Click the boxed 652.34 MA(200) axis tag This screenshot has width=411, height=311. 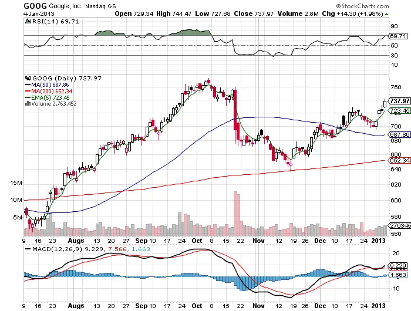400,160
